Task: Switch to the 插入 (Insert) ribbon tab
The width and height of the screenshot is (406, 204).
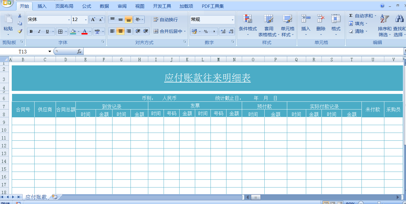Action: (42, 6)
